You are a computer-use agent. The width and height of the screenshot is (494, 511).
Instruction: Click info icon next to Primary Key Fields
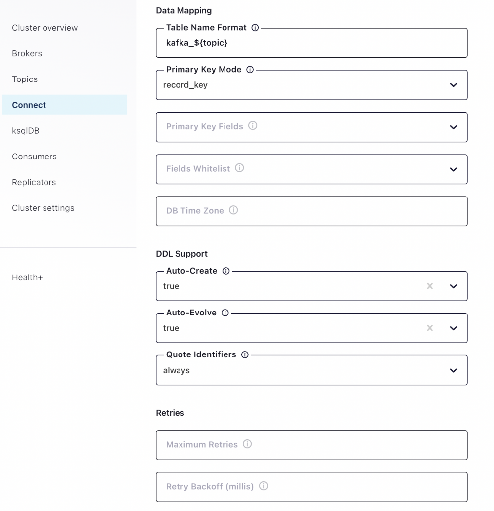253,126
